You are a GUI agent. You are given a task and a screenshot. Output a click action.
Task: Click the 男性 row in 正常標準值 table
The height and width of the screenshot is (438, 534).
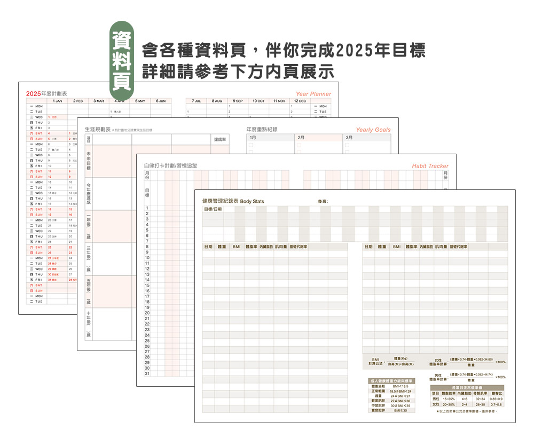(x=467, y=399)
